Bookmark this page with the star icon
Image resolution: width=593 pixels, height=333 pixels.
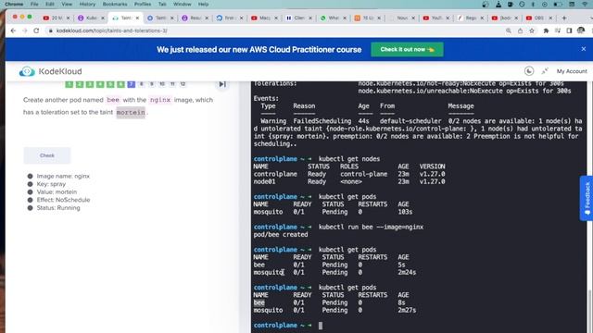tap(532, 31)
